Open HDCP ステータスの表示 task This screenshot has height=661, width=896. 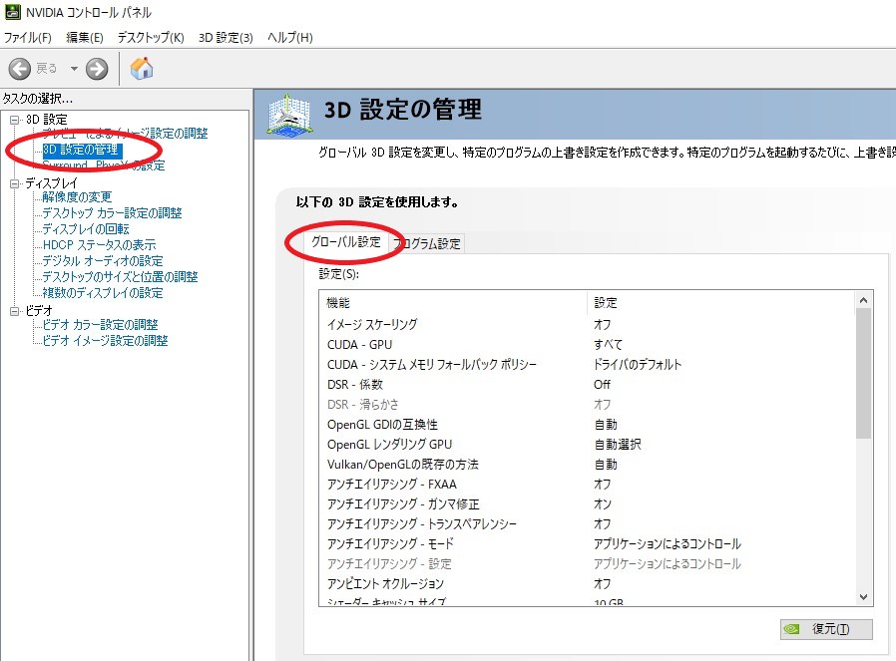click(x=99, y=245)
